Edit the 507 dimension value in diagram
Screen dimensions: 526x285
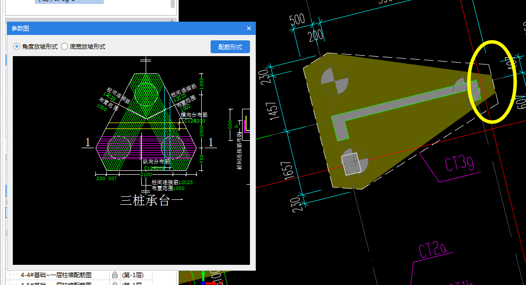[x=112, y=179]
